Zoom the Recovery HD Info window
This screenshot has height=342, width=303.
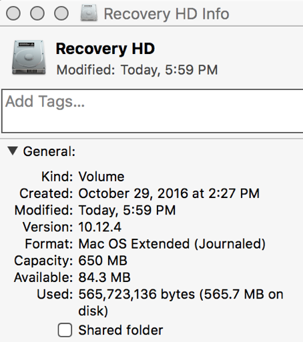(x=61, y=13)
